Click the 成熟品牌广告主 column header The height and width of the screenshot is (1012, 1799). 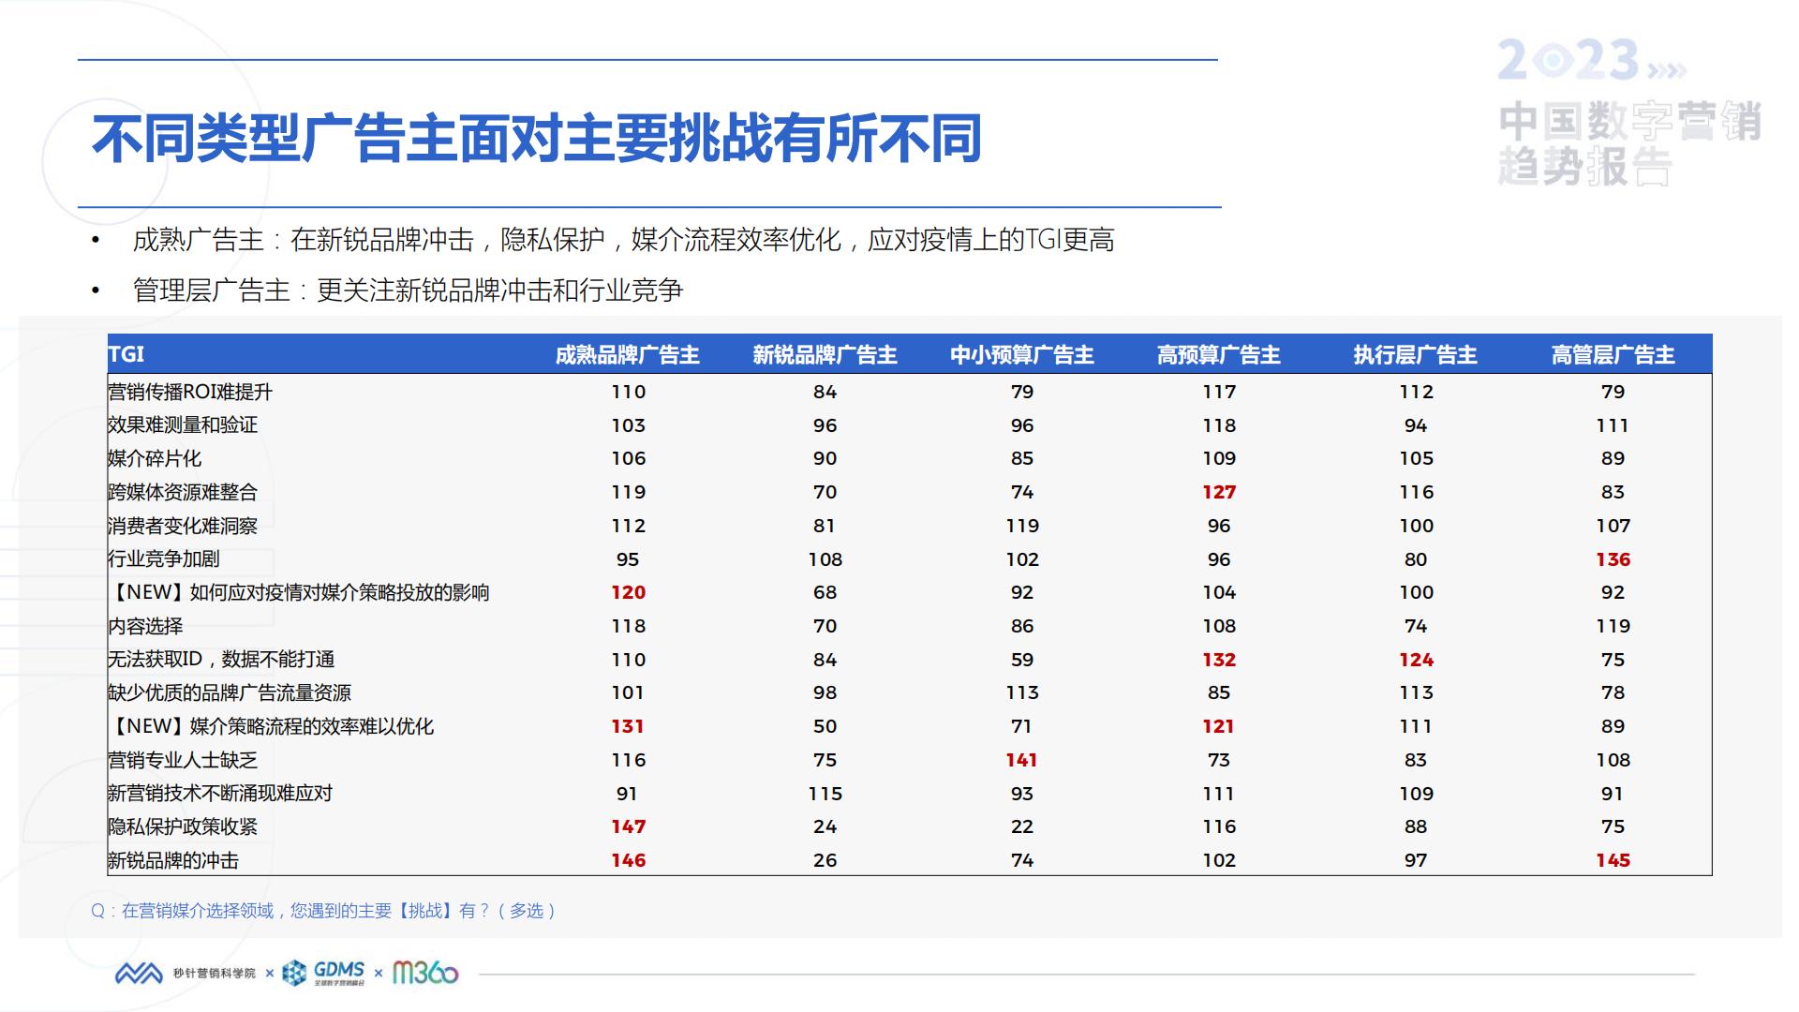(628, 355)
